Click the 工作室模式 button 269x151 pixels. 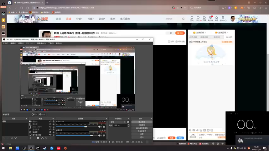click(x=142, y=131)
